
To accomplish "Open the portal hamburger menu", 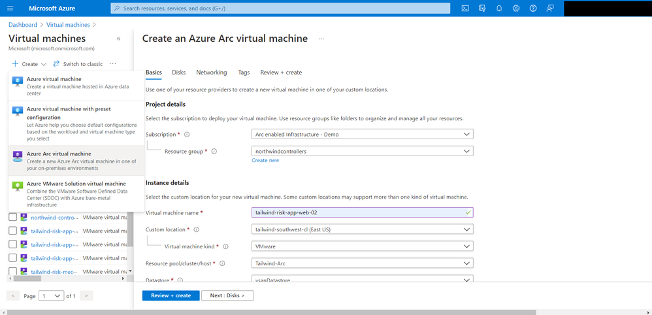I will pyautogui.click(x=10, y=8).
